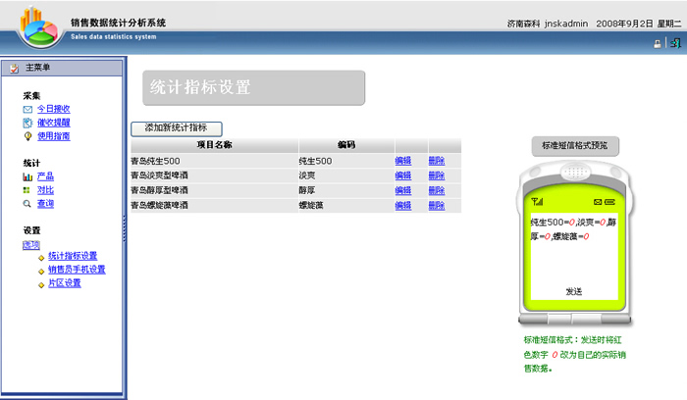687x400 pixels.
Task: Click the 发送 button on the phone preview
Action: 574,291
